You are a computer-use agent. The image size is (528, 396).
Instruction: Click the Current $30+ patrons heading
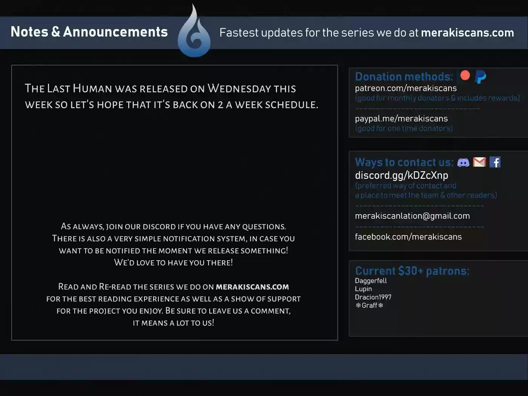(x=412, y=271)
